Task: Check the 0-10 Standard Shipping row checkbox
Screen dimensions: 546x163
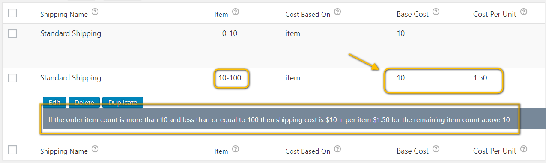Action: tap(12, 33)
